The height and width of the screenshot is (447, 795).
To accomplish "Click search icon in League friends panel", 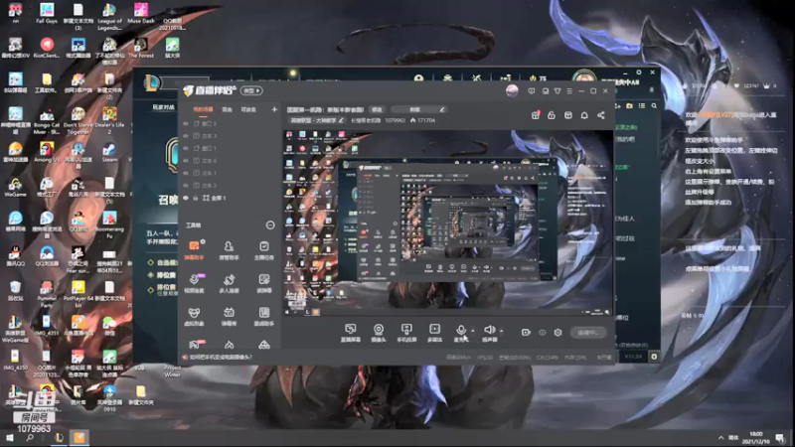I will click(654, 106).
